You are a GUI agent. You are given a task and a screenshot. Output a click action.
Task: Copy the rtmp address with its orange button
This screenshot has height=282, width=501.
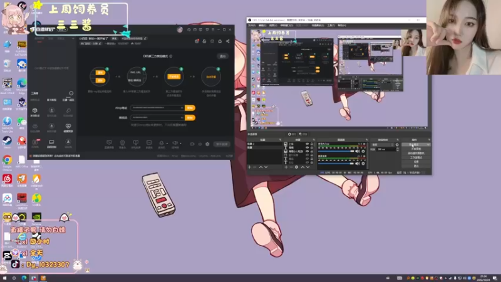tap(190, 108)
